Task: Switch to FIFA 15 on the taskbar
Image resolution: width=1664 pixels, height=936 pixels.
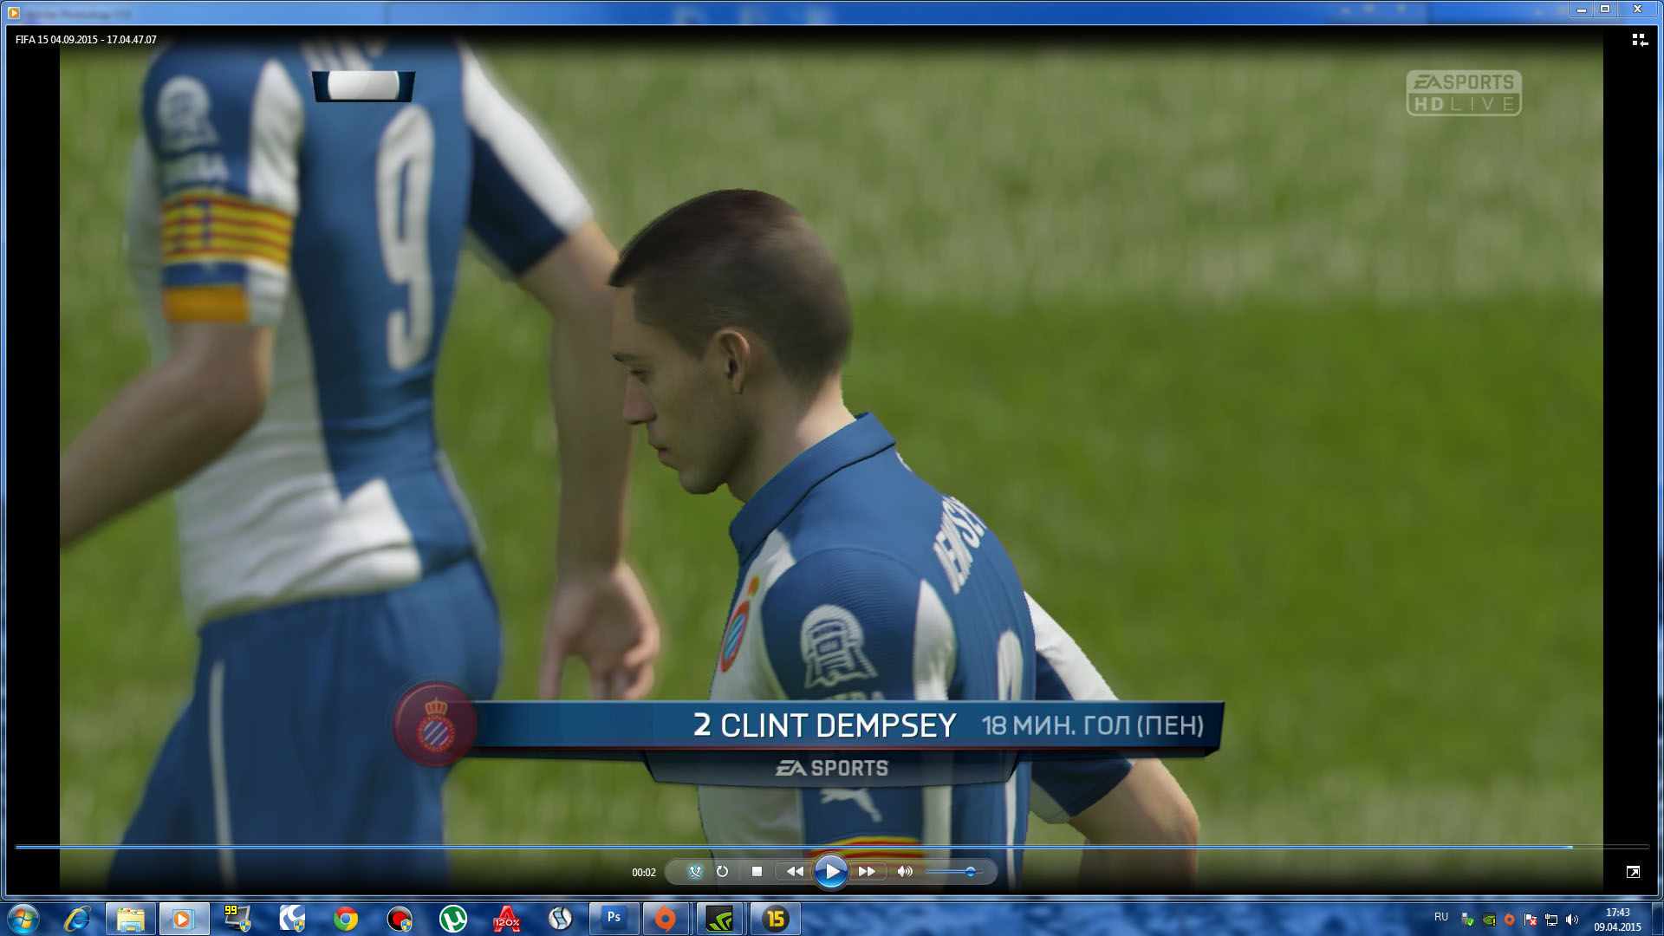Action: click(x=776, y=919)
